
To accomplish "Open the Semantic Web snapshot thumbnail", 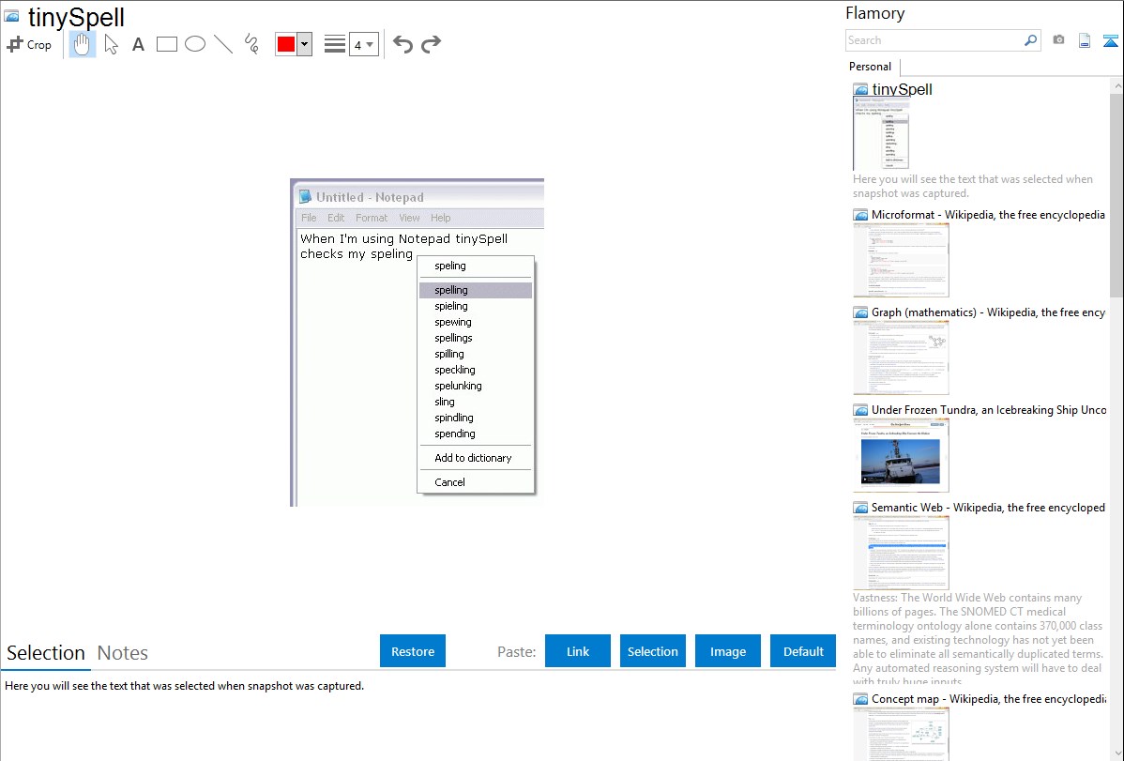I will point(901,553).
